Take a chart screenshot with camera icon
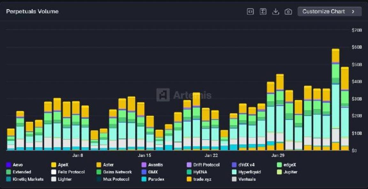The image size is (368, 189). [288, 11]
